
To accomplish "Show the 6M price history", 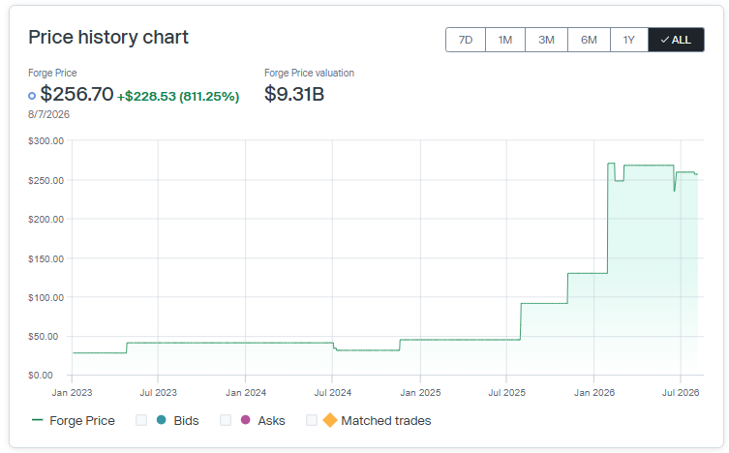I will click(589, 40).
